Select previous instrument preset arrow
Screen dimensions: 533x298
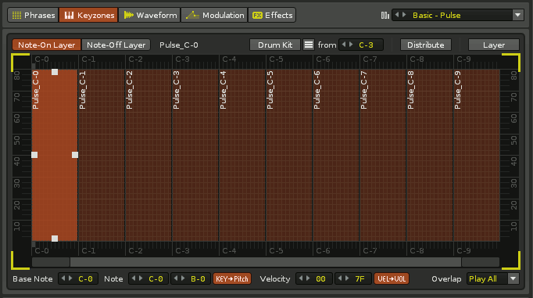click(397, 15)
